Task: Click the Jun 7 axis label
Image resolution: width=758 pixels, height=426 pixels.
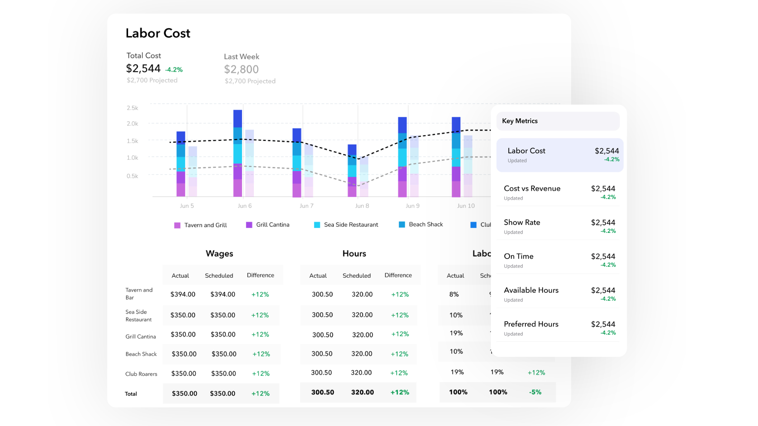Action: pos(307,206)
